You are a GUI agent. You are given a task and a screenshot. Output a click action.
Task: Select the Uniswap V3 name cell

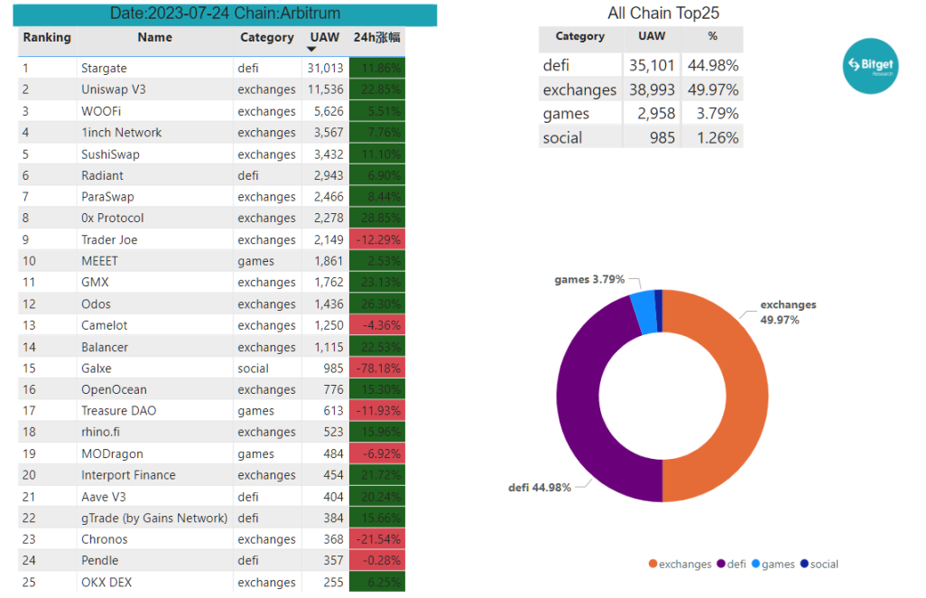(114, 89)
